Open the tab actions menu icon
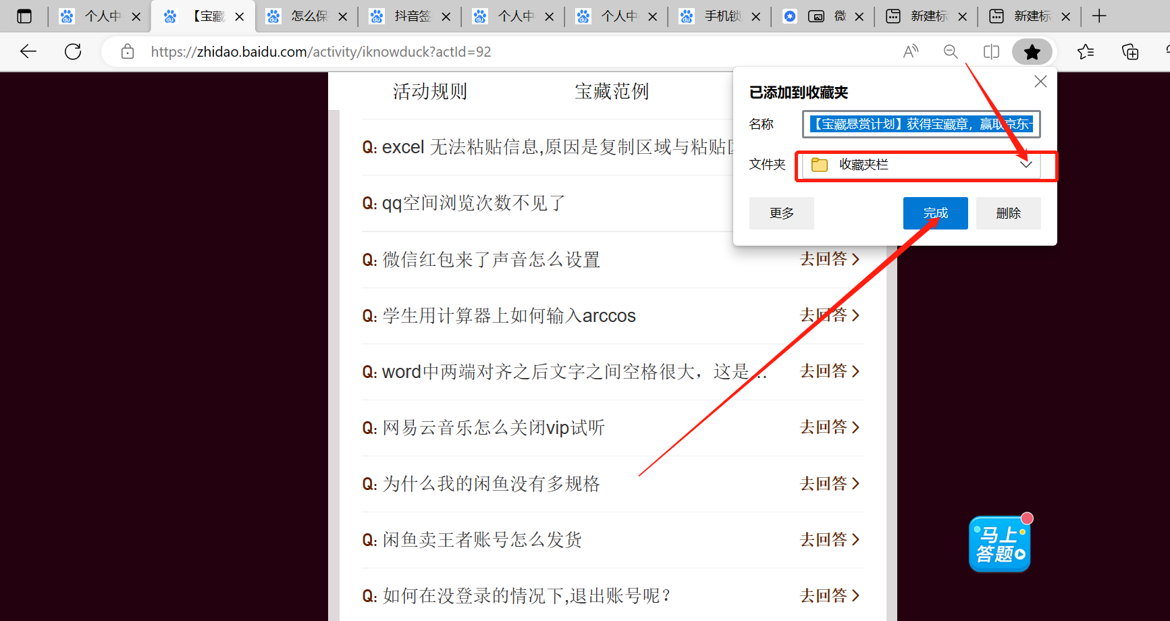Image resolution: width=1170 pixels, height=621 pixels. point(24,16)
